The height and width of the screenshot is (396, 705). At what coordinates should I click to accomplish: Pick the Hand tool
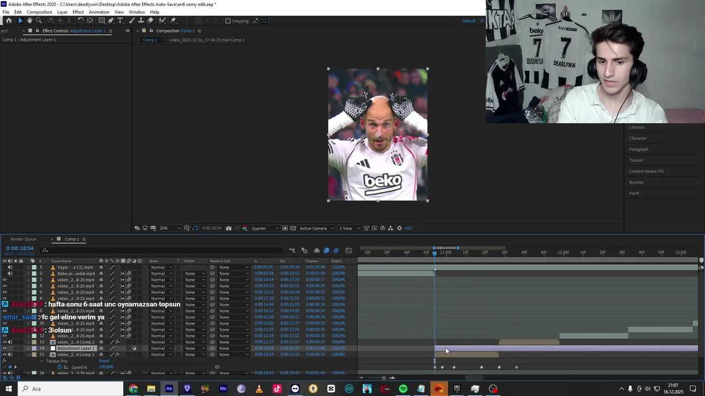pos(29,20)
